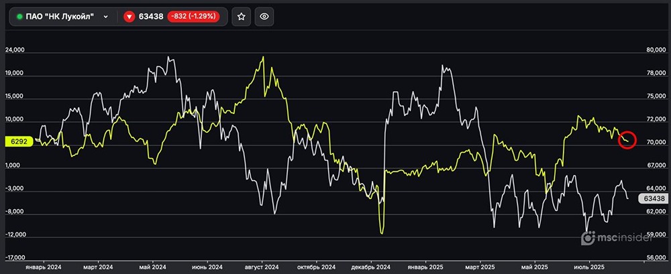
Task: Click the -8,000 left axis value
Action: point(15,212)
